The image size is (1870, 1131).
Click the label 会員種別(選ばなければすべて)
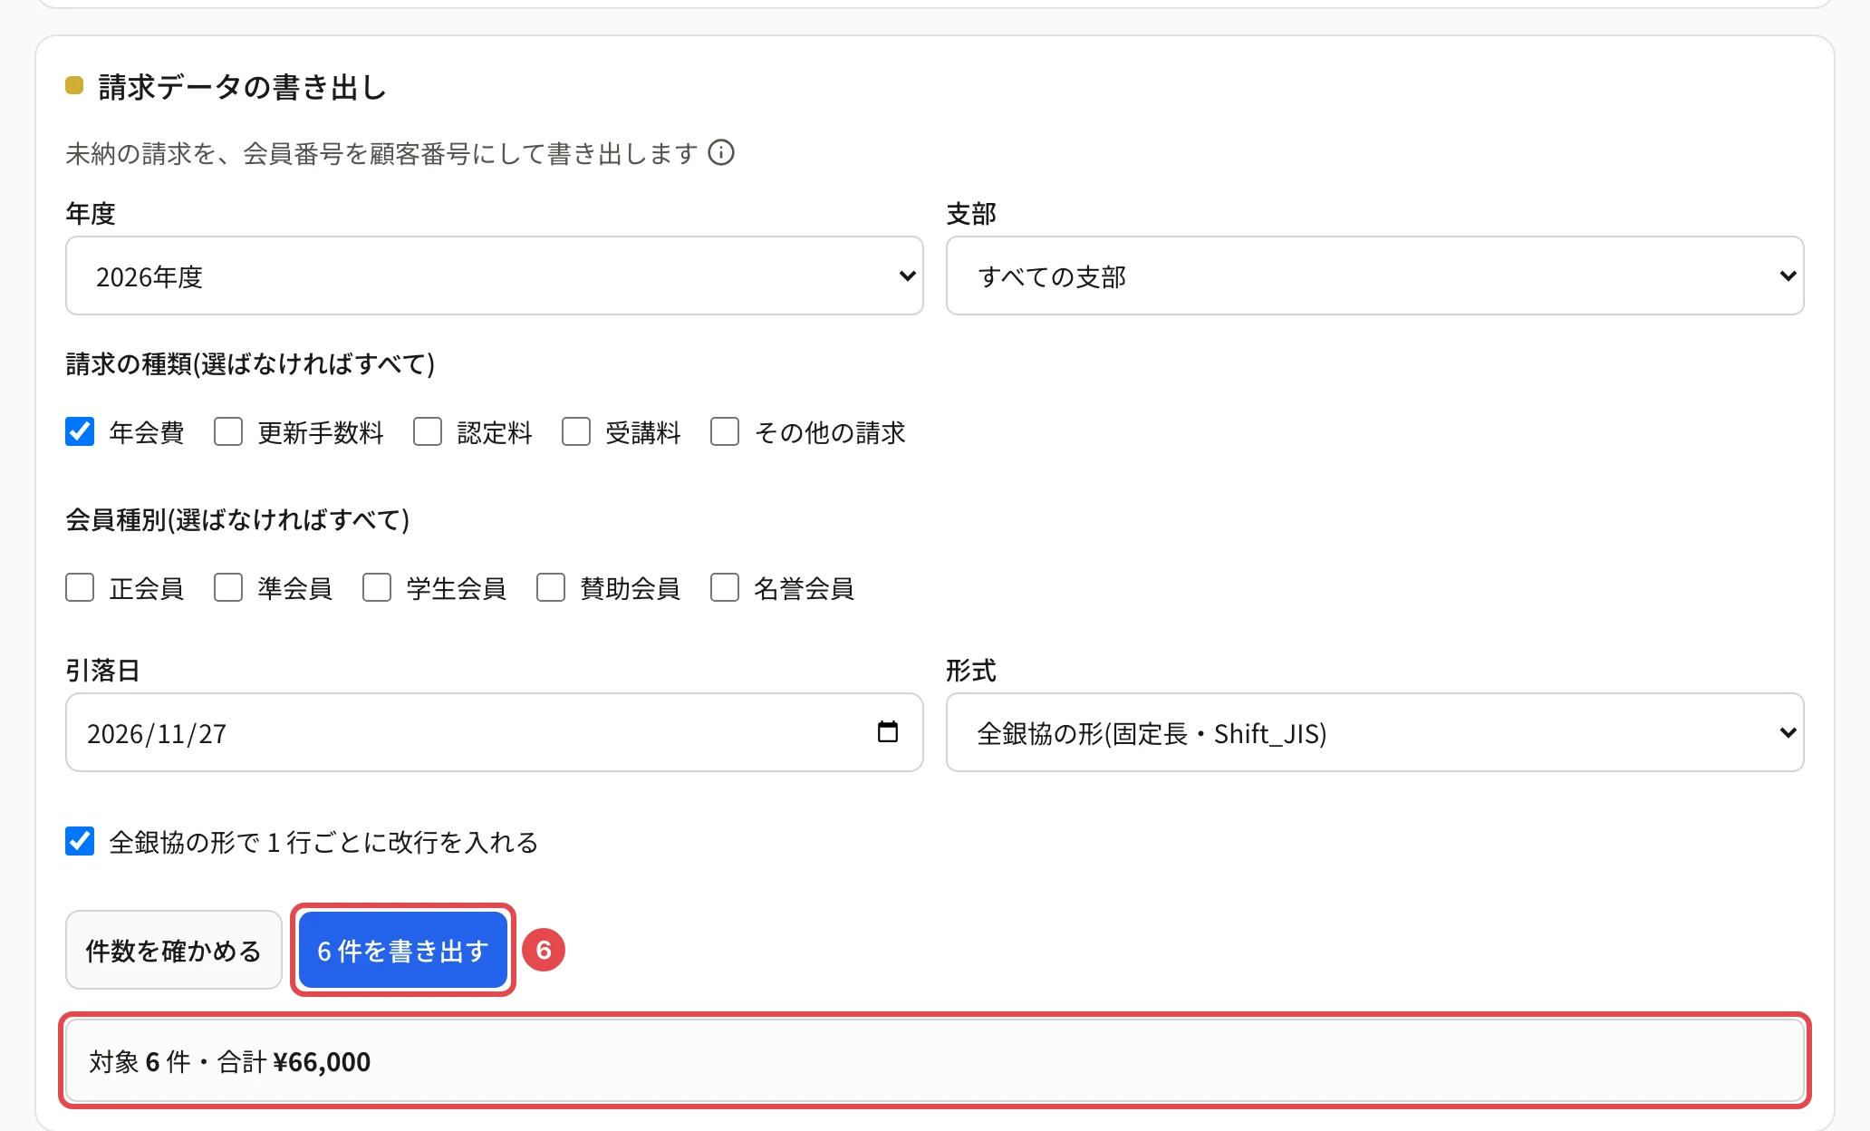(x=237, y=519)
